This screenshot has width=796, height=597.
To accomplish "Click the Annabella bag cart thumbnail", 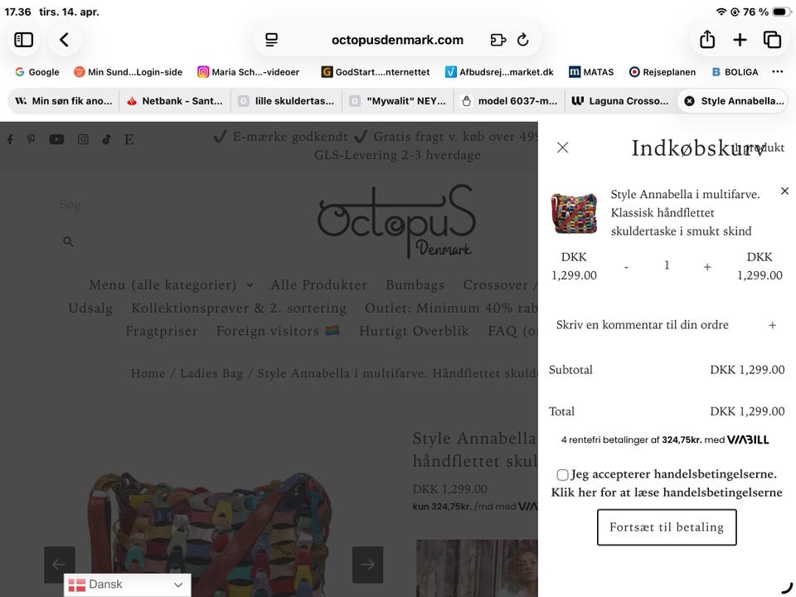I will click(574, 213).
